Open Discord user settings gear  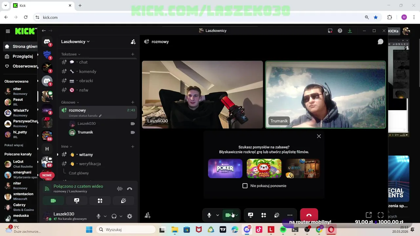coord(130,216)
